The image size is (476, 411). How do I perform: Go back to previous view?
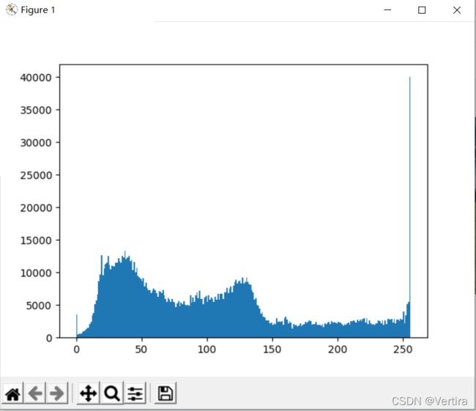pos(35,393)
